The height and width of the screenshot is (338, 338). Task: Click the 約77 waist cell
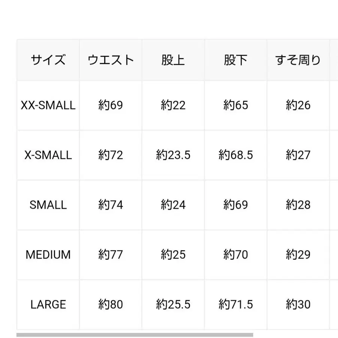111,255
